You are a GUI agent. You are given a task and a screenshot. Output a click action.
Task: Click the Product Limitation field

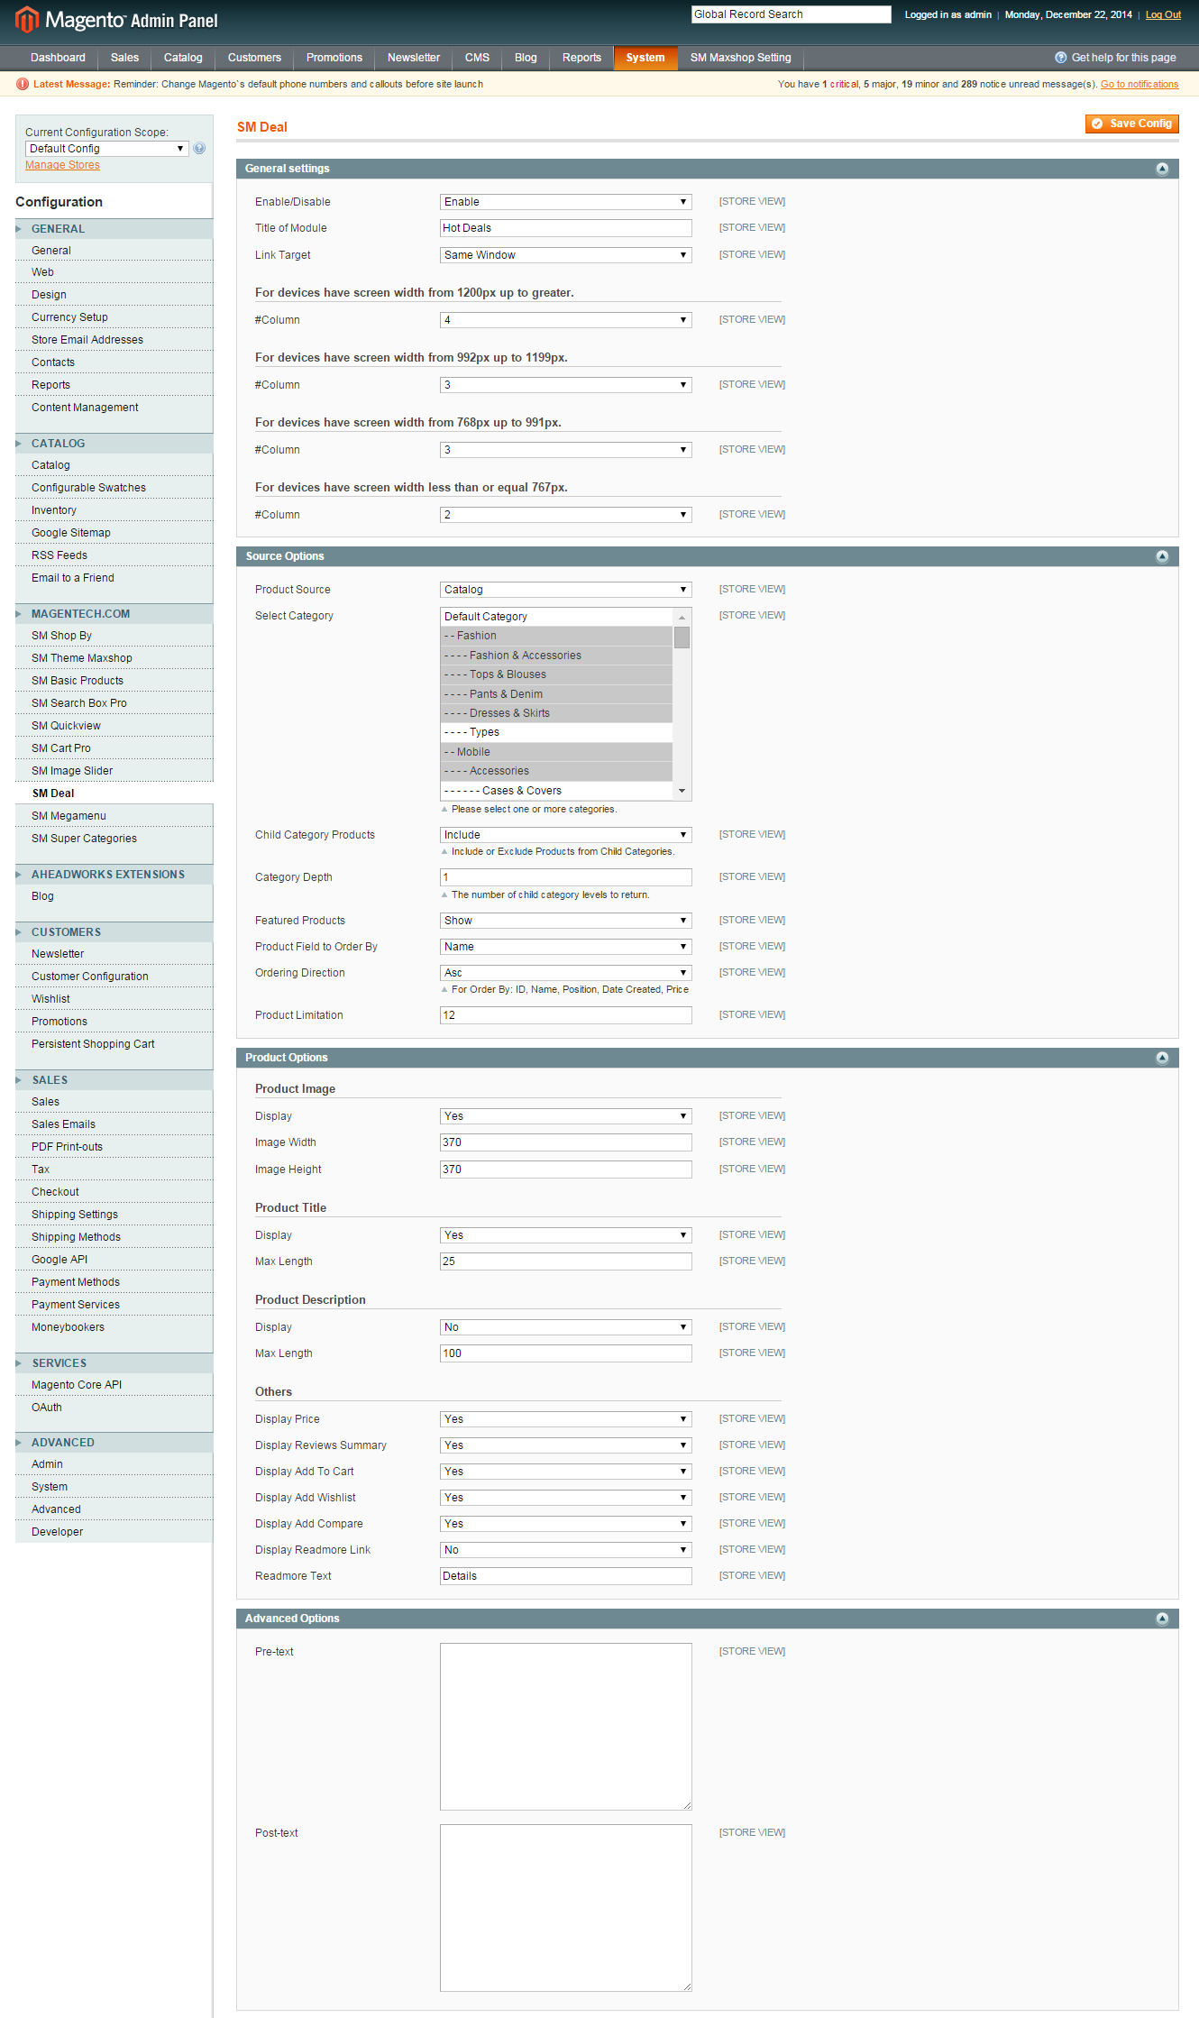coord(566,1015)
